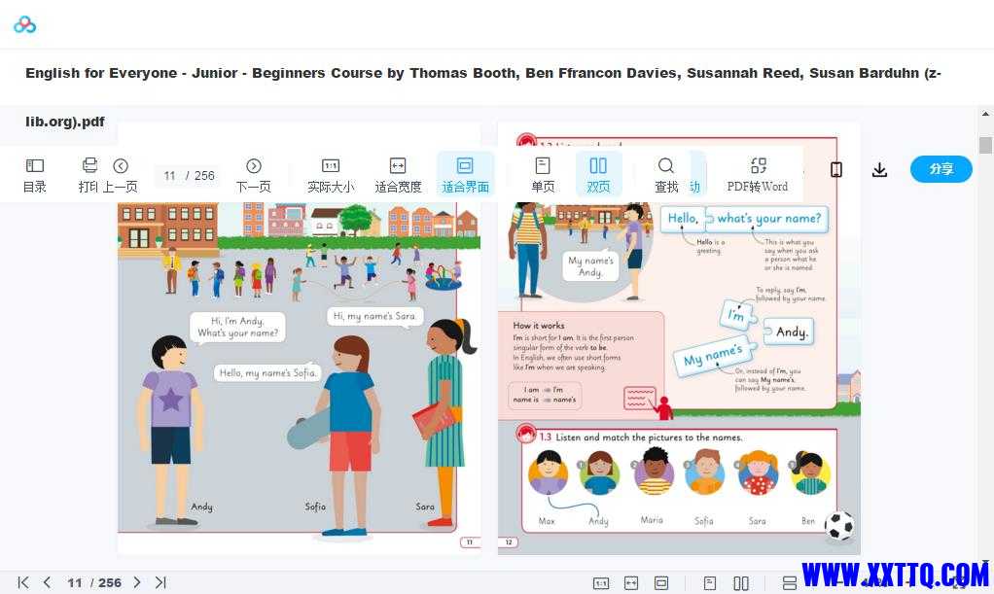Click the mobile phone view icon
The image size is (994, 594).
click(836, 169)
